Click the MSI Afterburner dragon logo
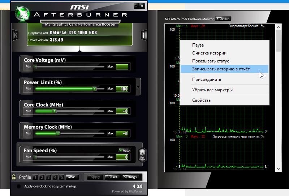This screenshot has height=196, width=289. coord(22,13)
